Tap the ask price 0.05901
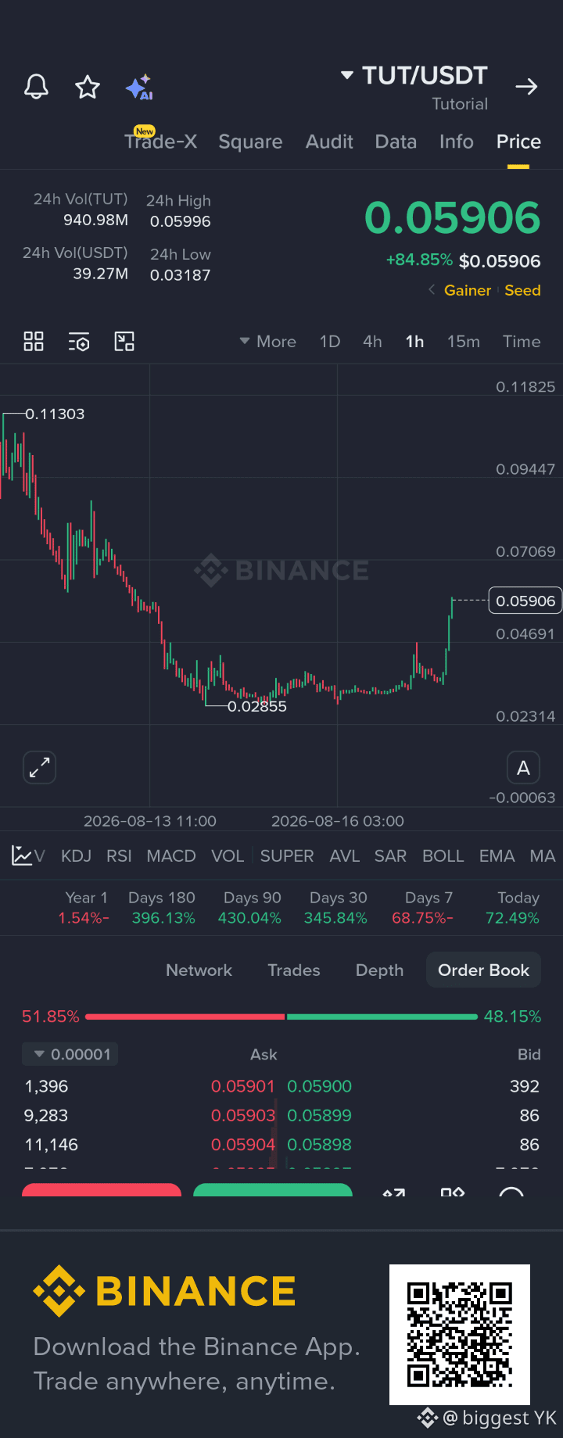Image resolution: width=563 pixels, height=1438 pixels. click(x=243, y=1086)
